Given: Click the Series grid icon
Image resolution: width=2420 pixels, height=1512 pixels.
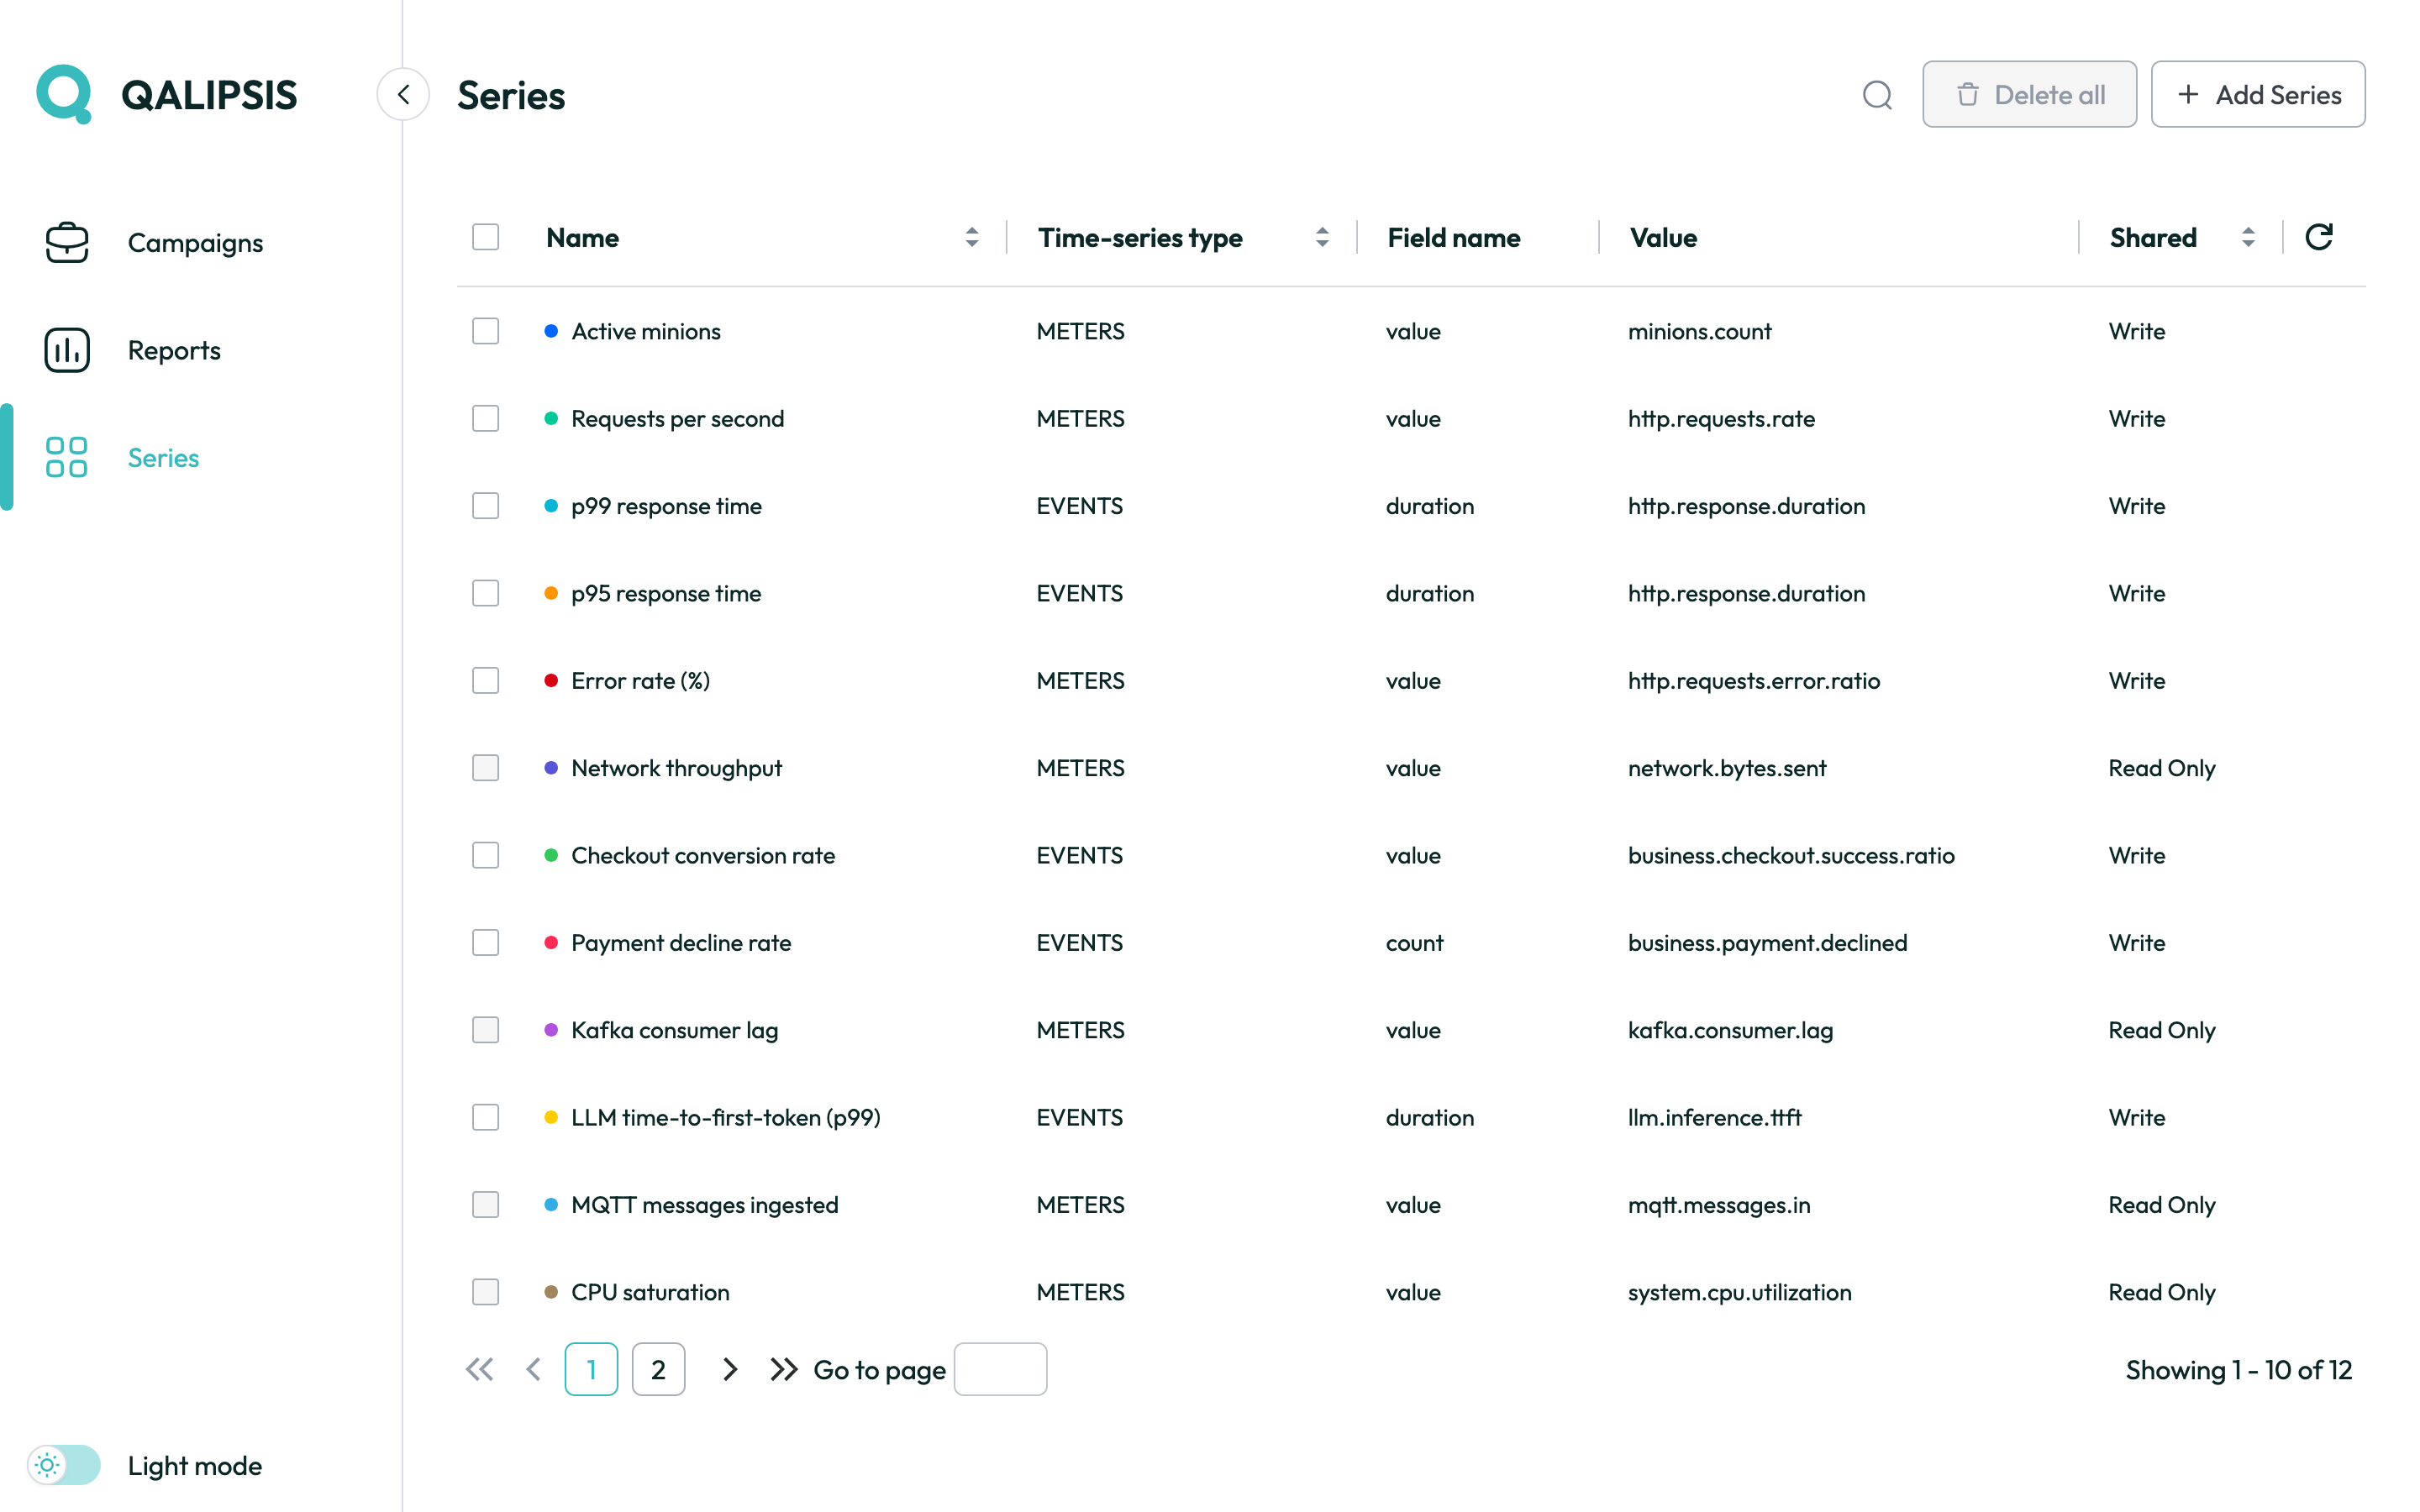Looking at the screenshot, I should 67,457.
